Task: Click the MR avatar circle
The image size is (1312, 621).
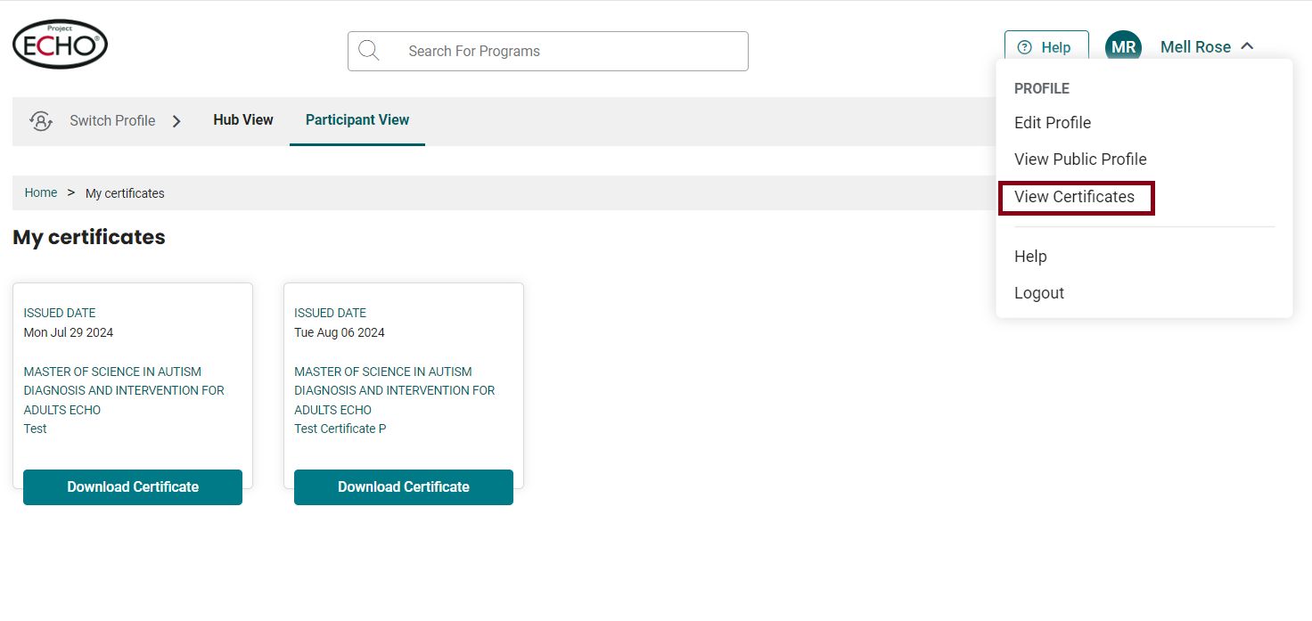Action: [1123, 47]
